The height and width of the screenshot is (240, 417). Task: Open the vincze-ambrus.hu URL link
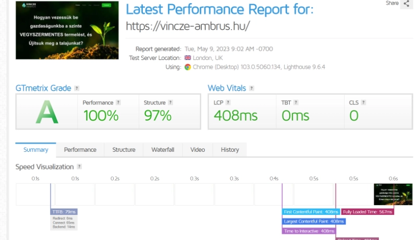coord(188,26)
